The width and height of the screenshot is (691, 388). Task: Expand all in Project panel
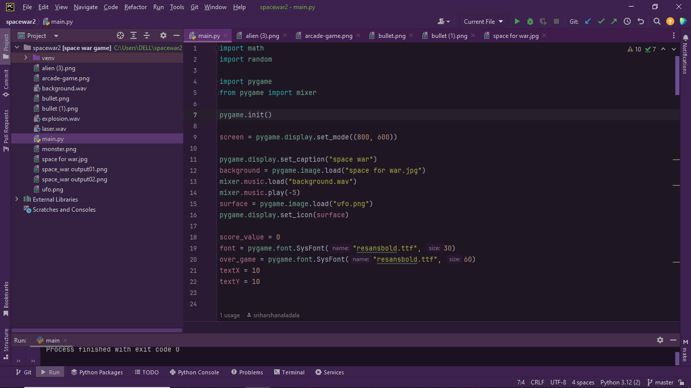pyautogui.click(x=134, y=35)
